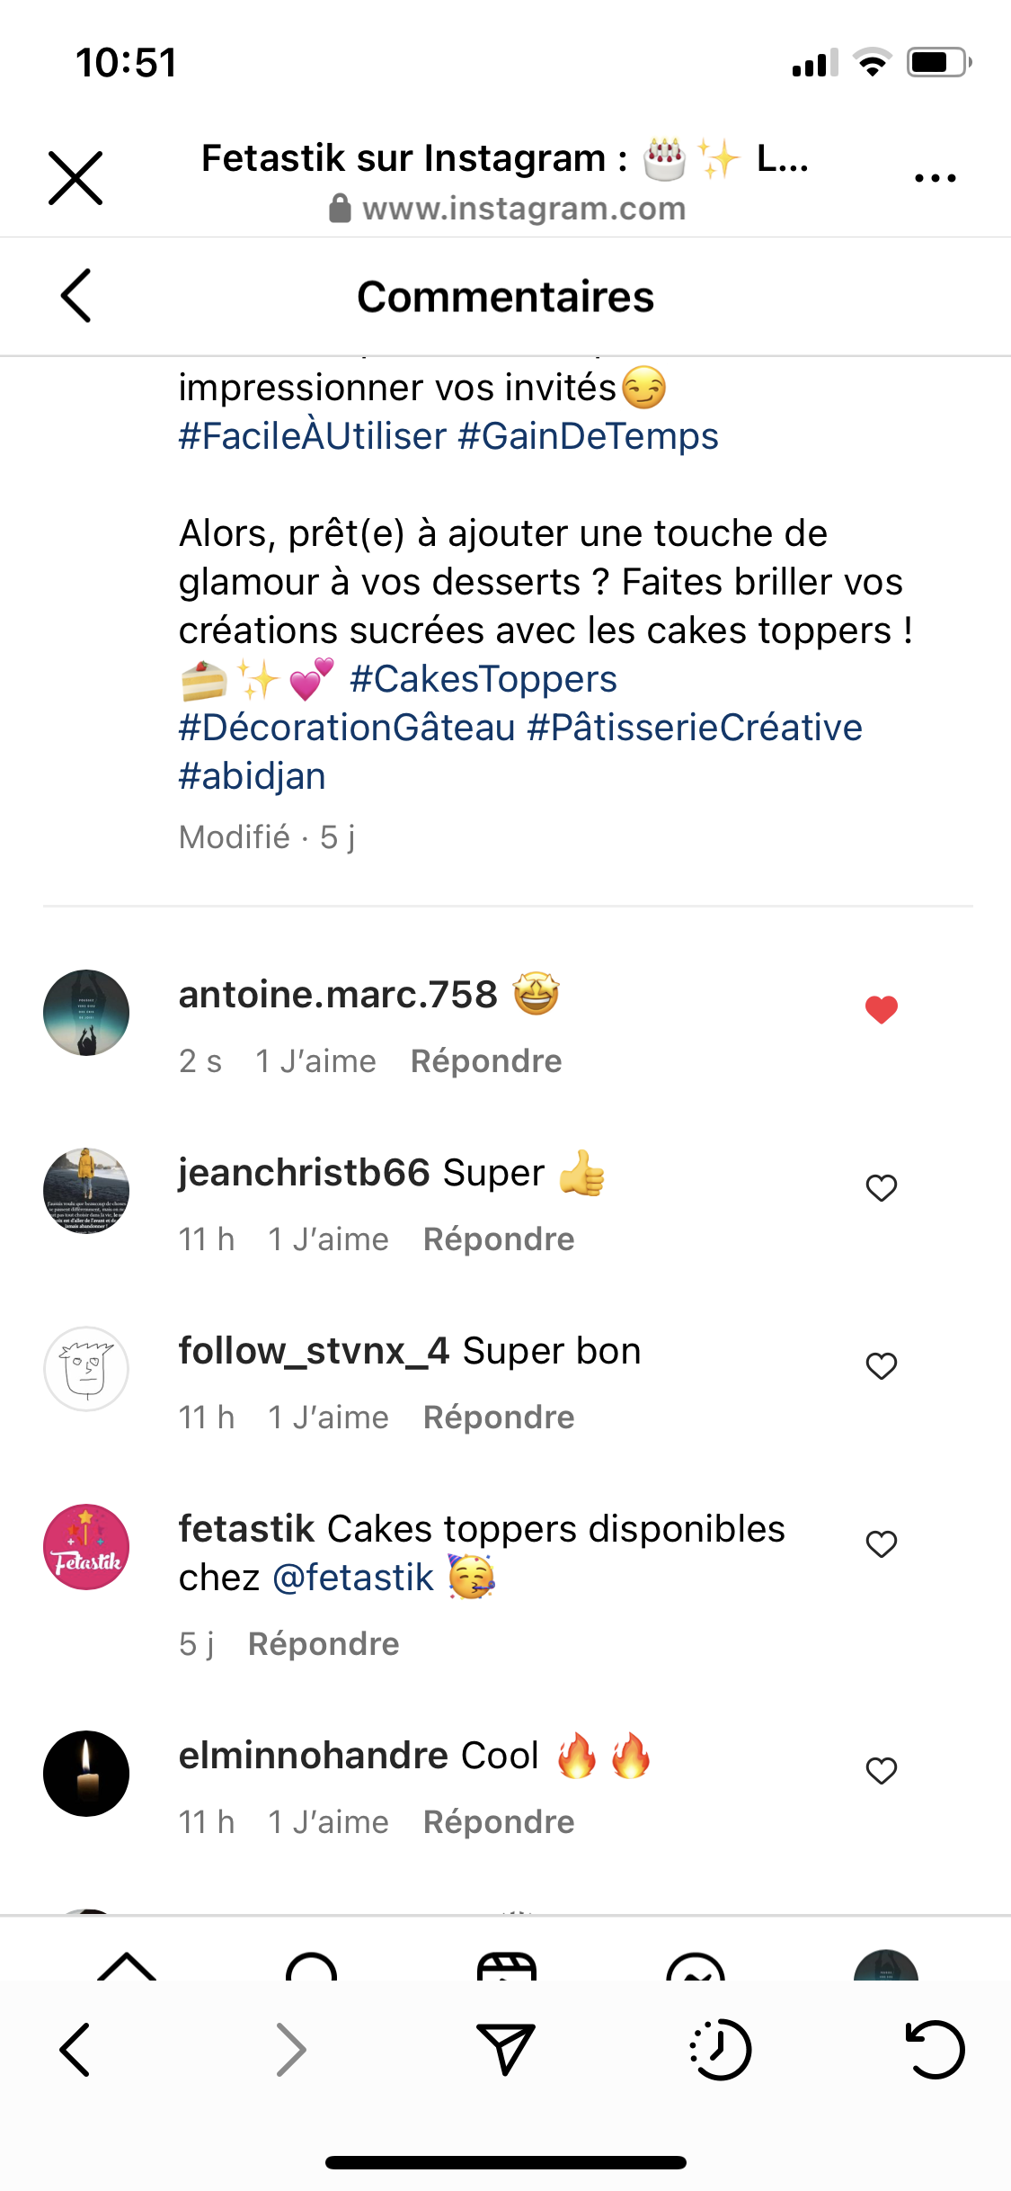Tap the browser share paper-plane icon

(505, 2050)
